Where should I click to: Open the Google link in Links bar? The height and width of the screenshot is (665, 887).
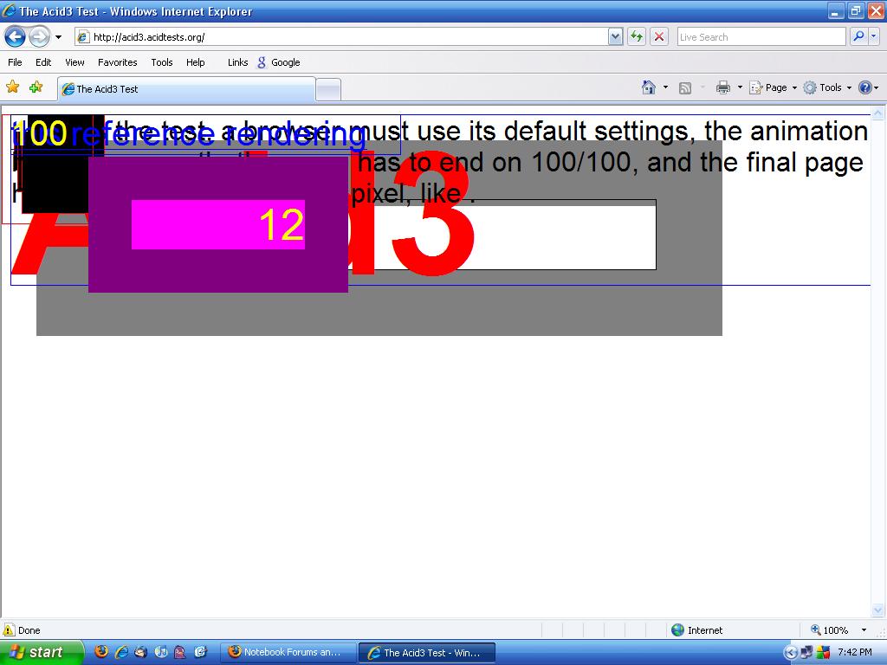pyautogui.click(x=279, y=62)
